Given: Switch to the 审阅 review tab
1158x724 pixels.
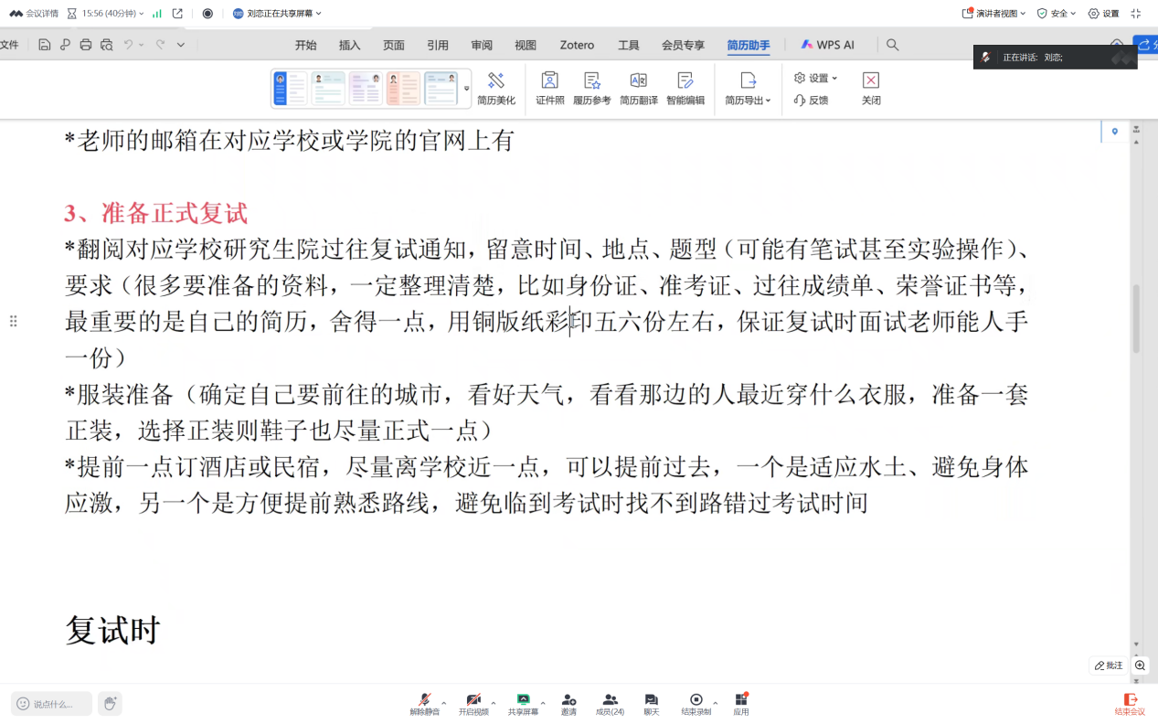Looking at the screenshot, I should pos(482,45).
